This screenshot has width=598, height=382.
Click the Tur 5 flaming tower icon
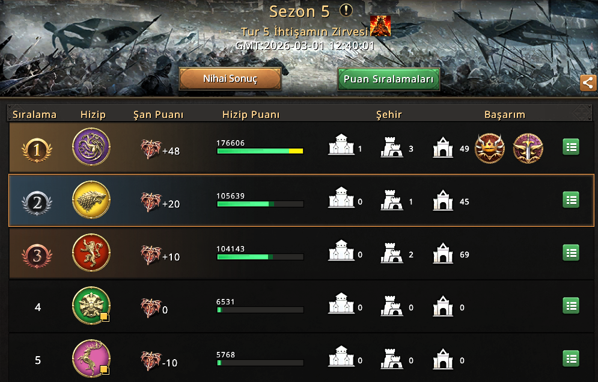pyautogui.click(x=380, y=26)
